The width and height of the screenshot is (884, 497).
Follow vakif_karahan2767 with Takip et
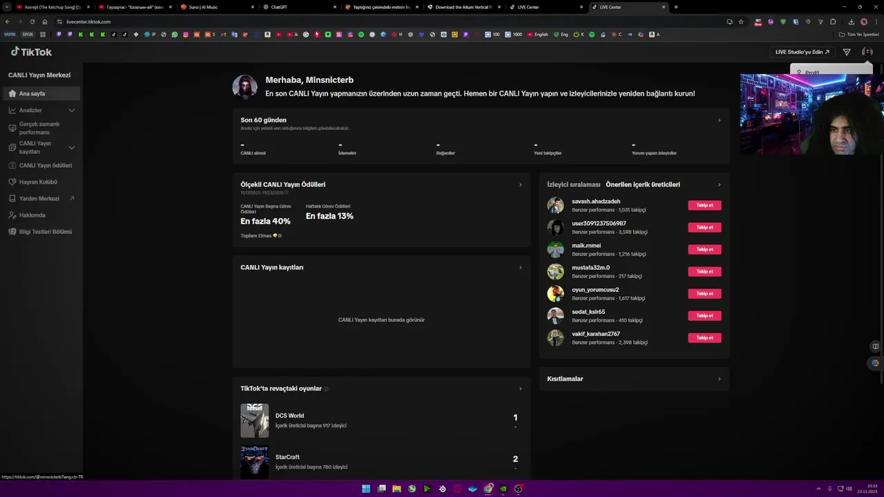click(x=704, y=338)
